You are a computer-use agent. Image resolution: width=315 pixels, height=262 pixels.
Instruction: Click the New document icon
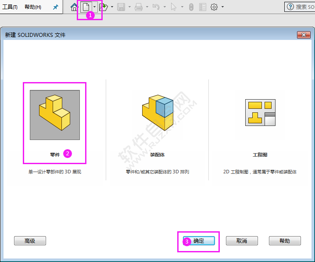(x=86, y=7)
